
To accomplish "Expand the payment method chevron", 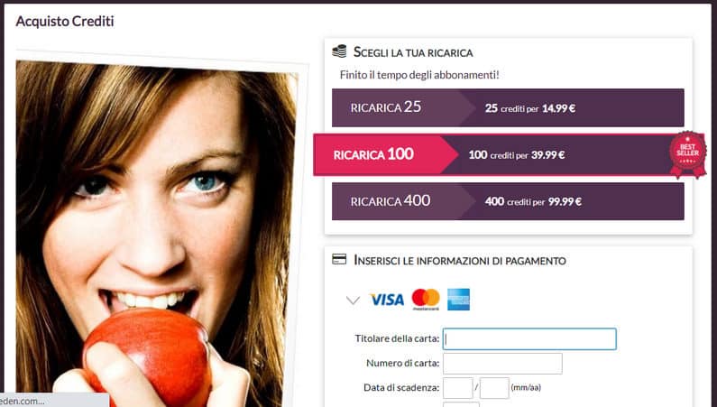I will (353, 301).
